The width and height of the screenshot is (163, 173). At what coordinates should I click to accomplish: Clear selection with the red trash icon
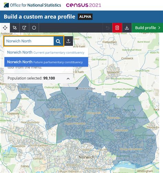pyautogui.click(x=117, y=28)
